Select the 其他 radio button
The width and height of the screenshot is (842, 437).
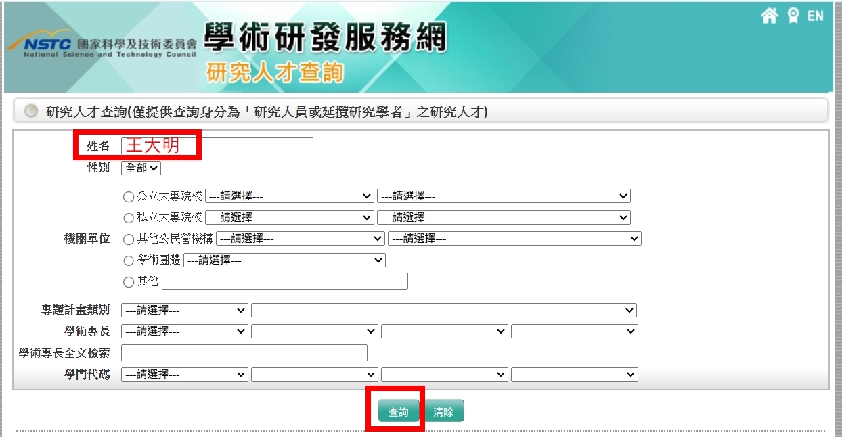coord(129,282)
